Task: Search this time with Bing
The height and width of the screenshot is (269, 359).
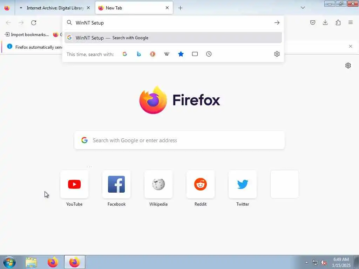Action: (139, 54)
